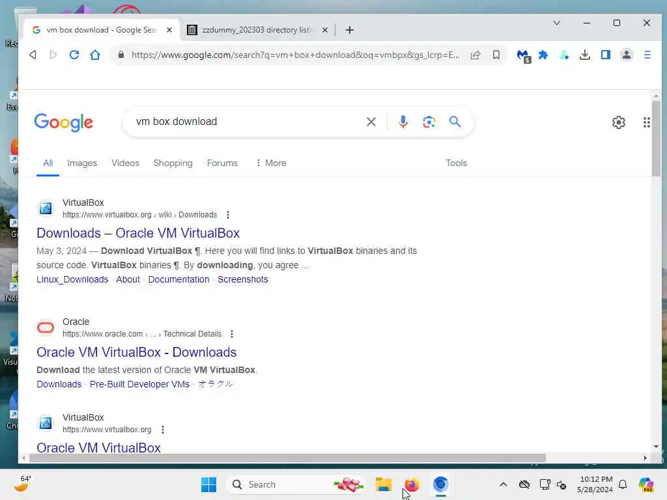Screen dimensions: 667x500
Task: Open the Windows Start menu
Action: coord(208,484)
